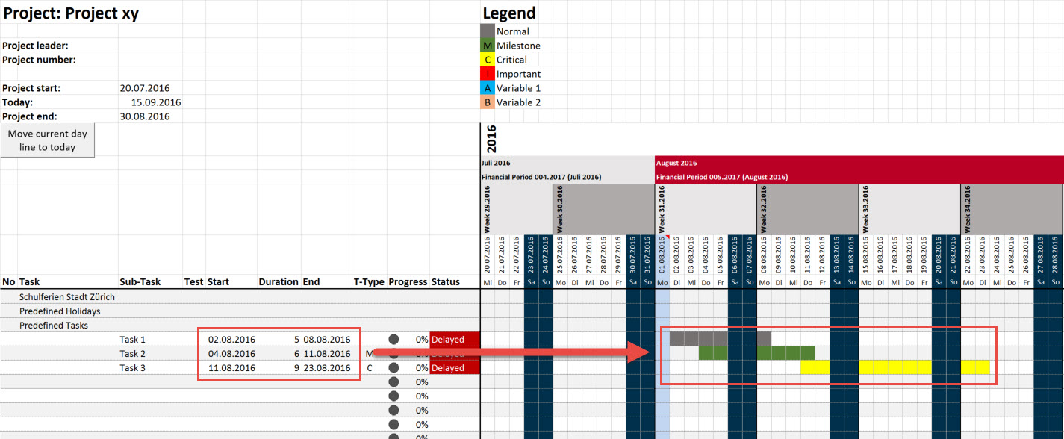Click the Legend heading
The width and height of the screenshot is (1064, 439).
coord(509,13)
